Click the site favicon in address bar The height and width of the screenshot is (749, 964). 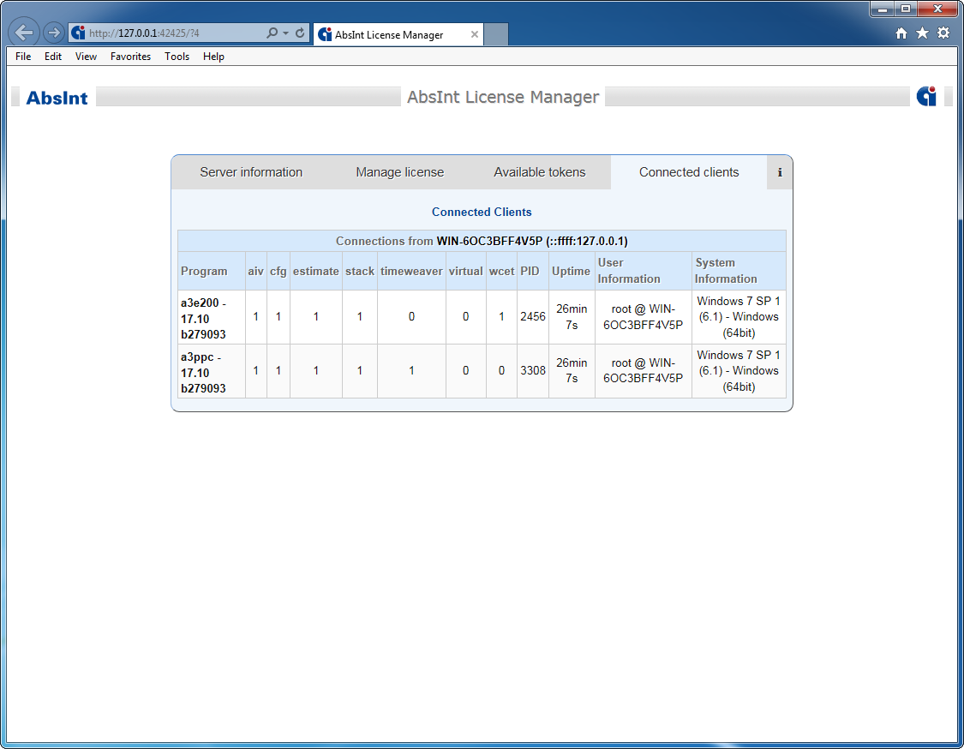(x=78, y=33)
